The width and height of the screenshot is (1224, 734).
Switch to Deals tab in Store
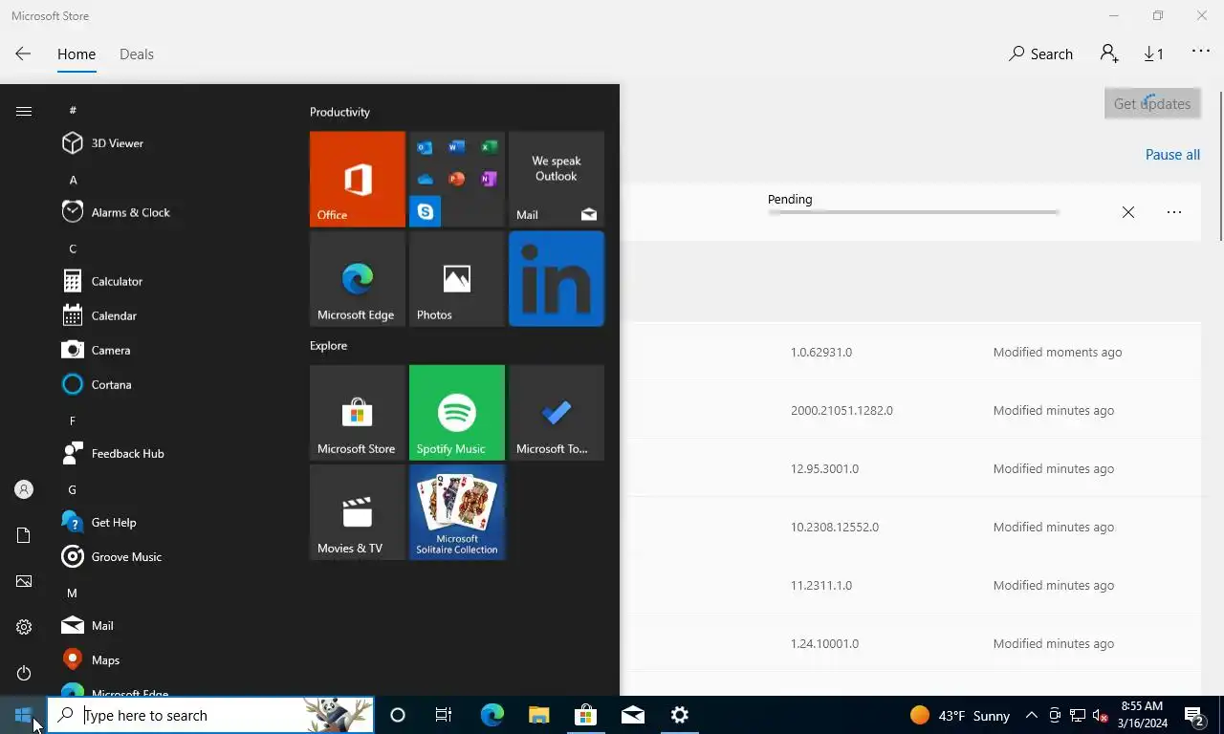[137, 54]
